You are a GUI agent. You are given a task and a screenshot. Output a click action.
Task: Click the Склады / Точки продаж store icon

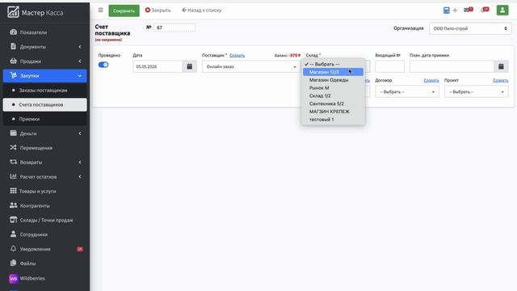pyautogui.click(x=13, y=220)
